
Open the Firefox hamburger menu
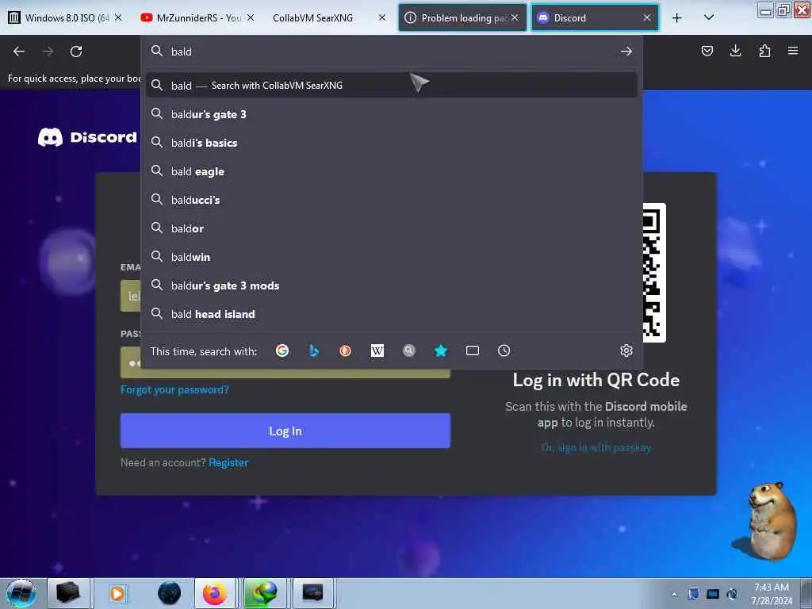(793, 51)
